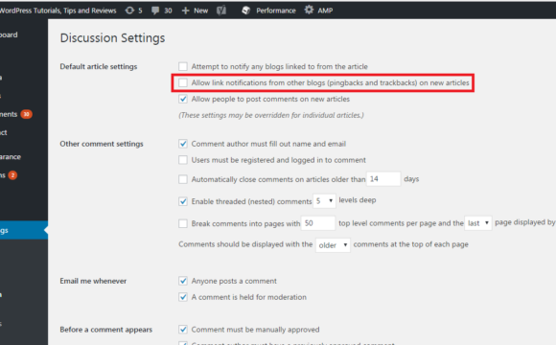Open the levels deep dropdown showing 5

pyautogui.click(x=324, y=201)
